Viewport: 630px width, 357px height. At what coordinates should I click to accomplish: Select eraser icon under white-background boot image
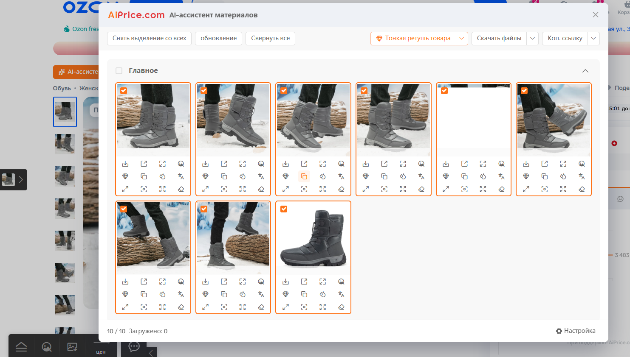(x=341, y=307)
